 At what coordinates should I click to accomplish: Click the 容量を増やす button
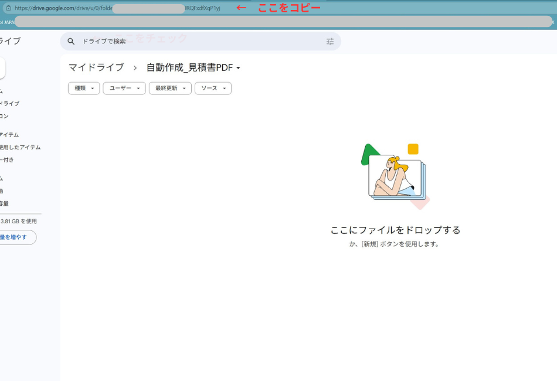(x=18, y=237)
